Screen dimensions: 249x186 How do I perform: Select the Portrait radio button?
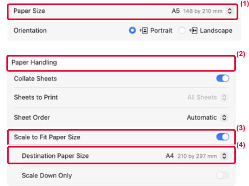132,30
